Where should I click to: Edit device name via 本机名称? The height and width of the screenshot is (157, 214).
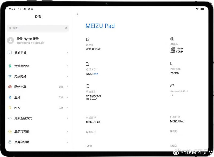coord(92,117)
